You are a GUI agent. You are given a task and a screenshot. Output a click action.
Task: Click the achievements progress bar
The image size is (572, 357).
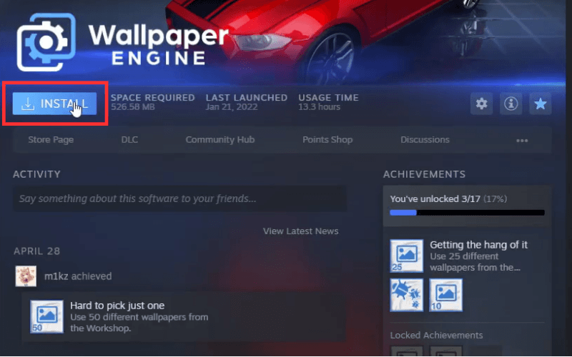point(468,213)
